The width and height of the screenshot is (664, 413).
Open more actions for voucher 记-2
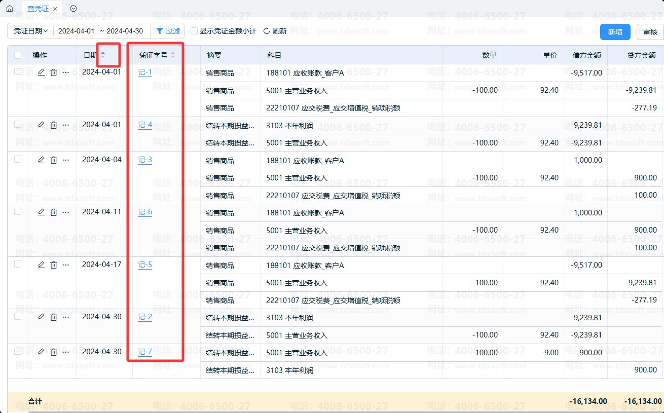[65, 317]
